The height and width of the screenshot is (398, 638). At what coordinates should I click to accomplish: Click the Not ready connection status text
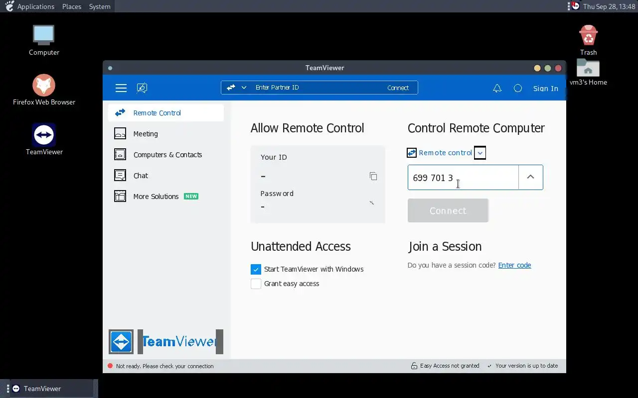point(164,366)
